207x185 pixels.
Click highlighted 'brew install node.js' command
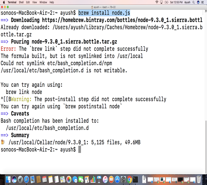[x=104, y=13]
